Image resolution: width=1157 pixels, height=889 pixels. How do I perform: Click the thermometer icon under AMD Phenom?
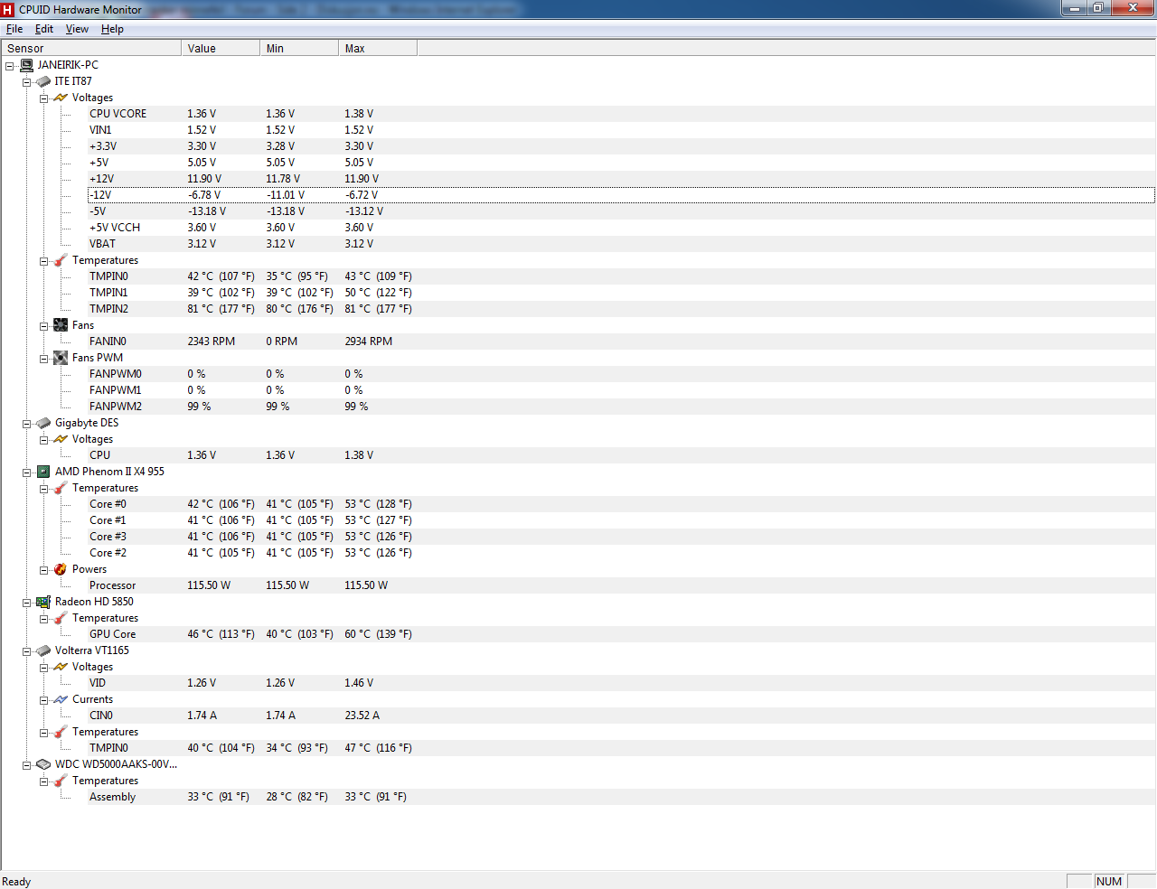[61, 488]
